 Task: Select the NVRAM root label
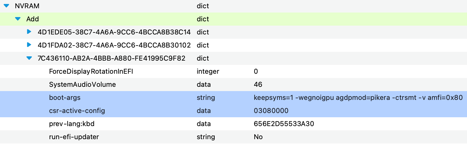27,6
